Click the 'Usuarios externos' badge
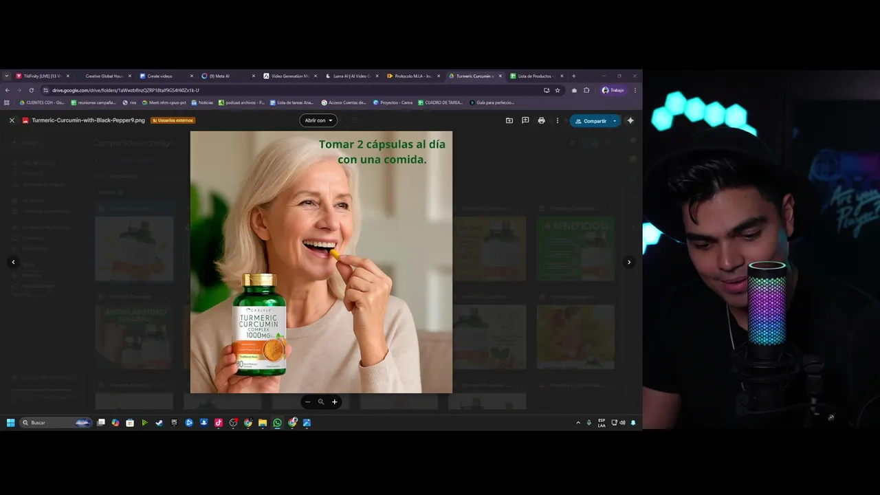 click(173, 120)
